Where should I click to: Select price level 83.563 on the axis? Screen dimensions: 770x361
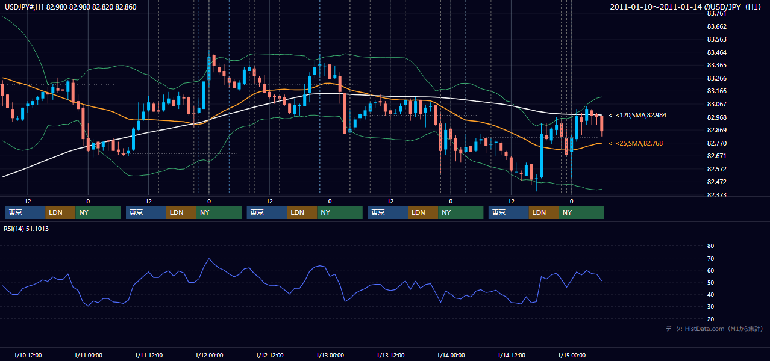[x=717, y=39]
